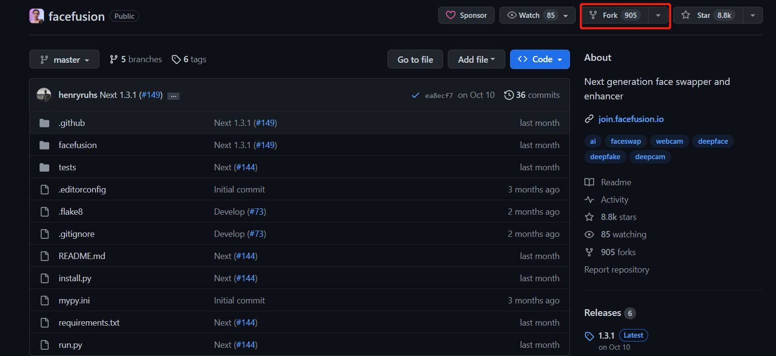Open the requirements.txt file name
776x356 pixels.
coord(89,323)
